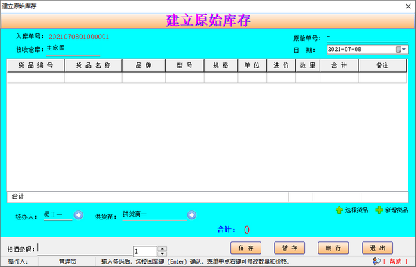Click the 品牌 column header

click(144, 65)
